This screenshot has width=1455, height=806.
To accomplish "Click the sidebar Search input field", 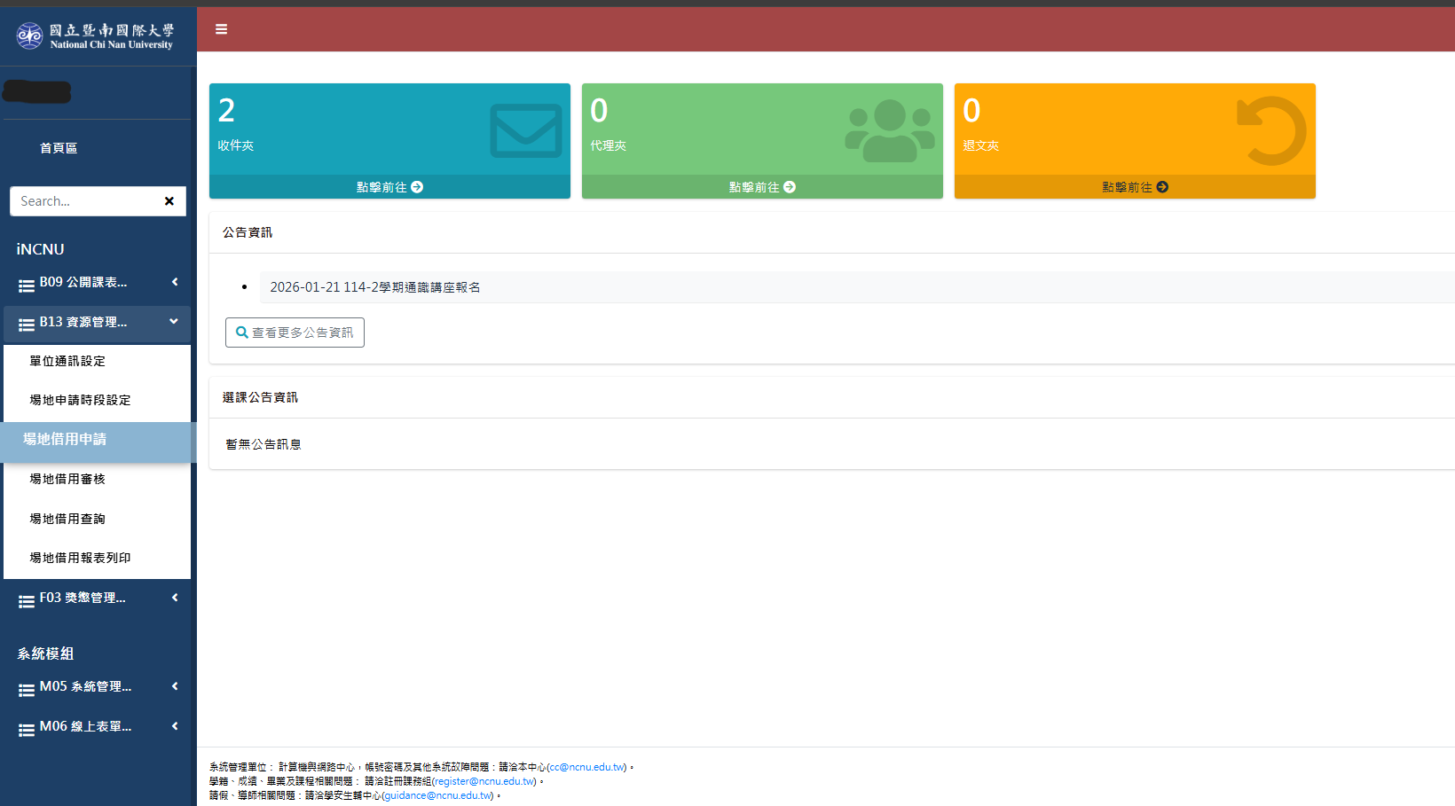I will (84, 201).
